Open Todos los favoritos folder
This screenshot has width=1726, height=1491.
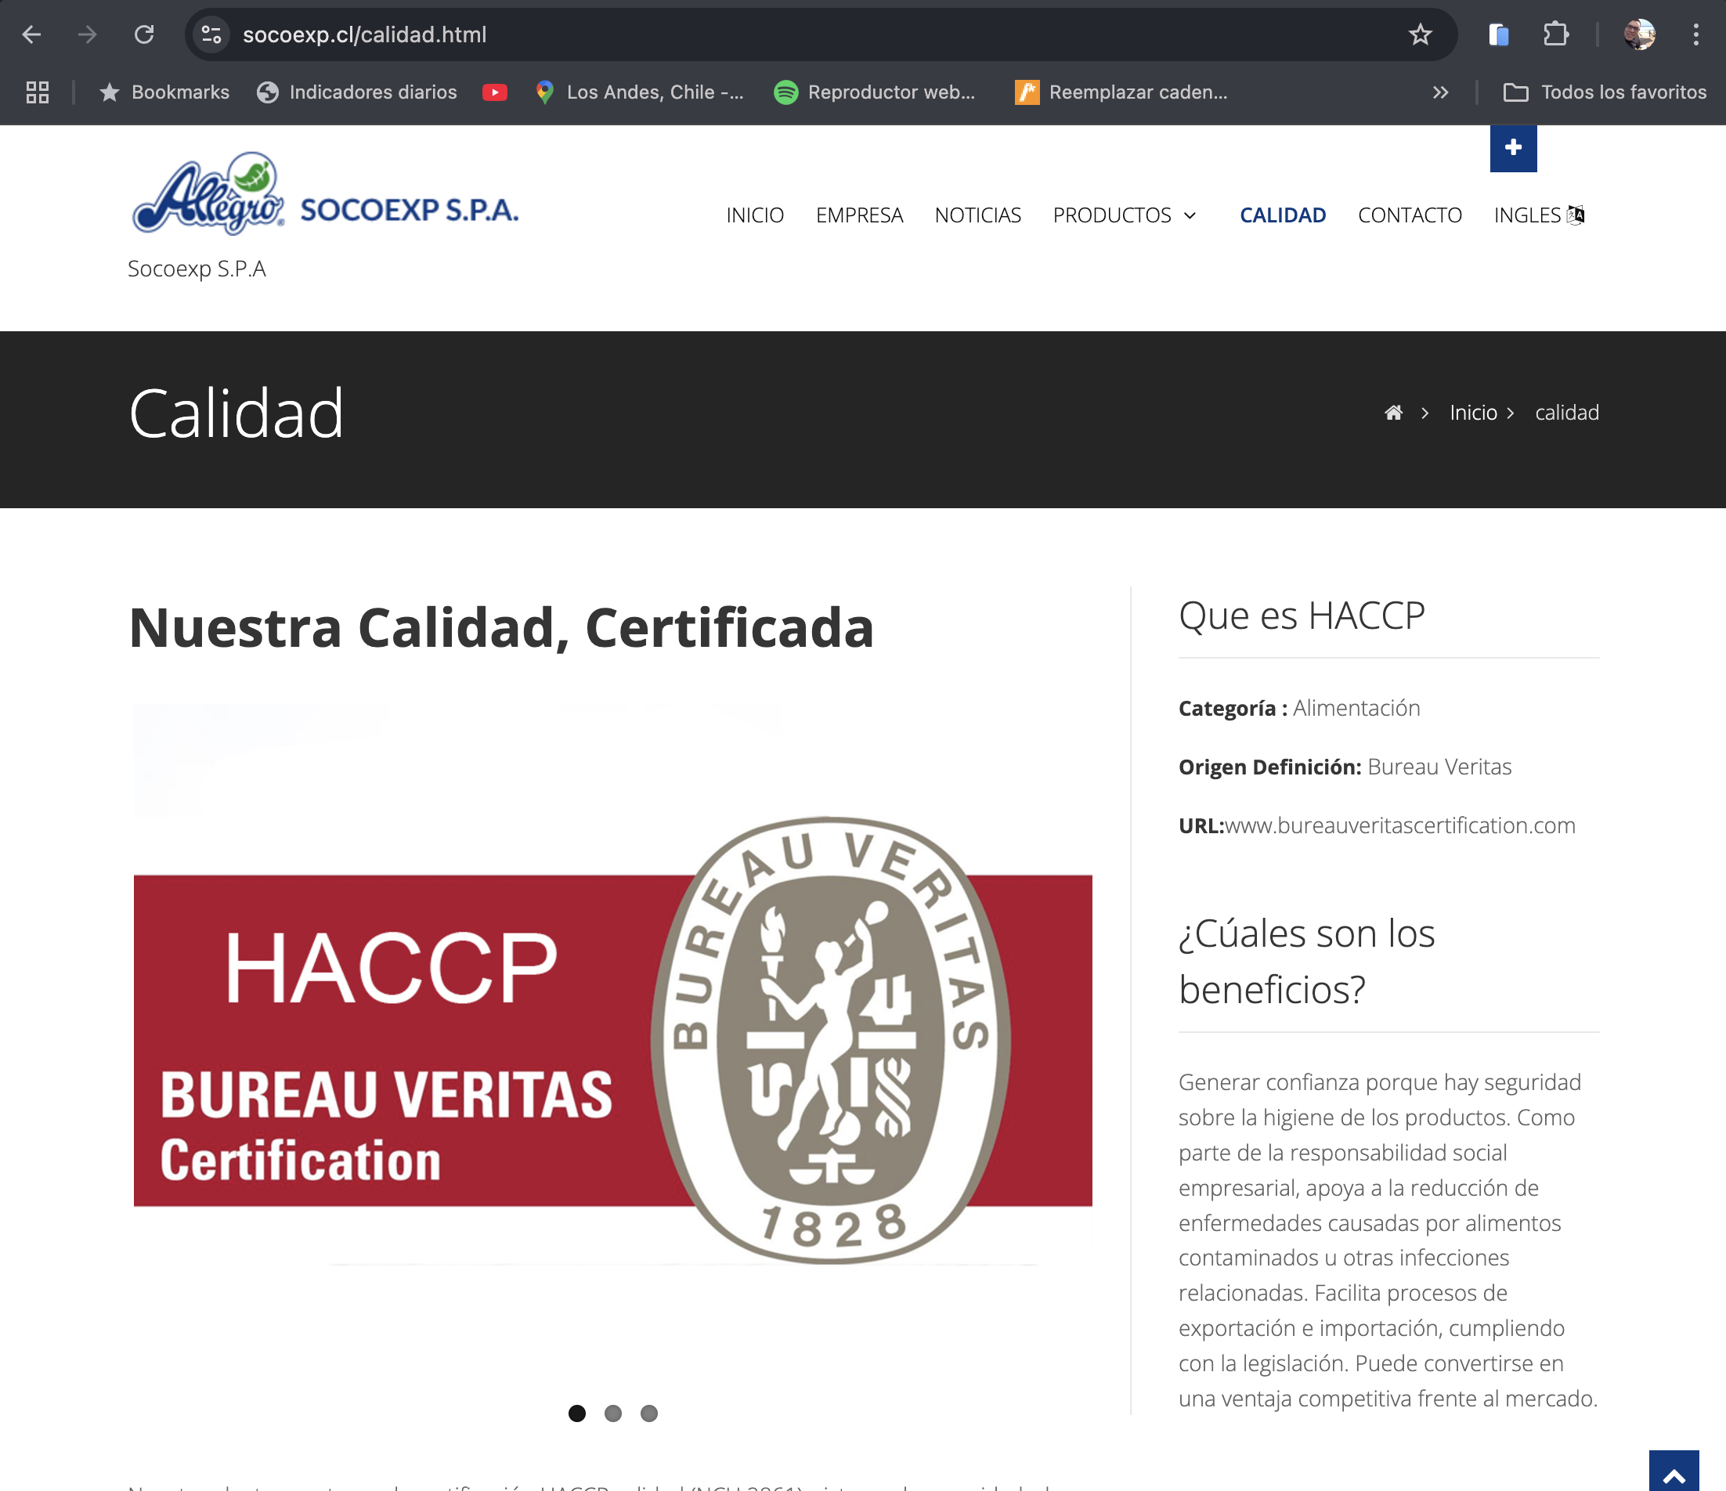[x=1605, y=92]
